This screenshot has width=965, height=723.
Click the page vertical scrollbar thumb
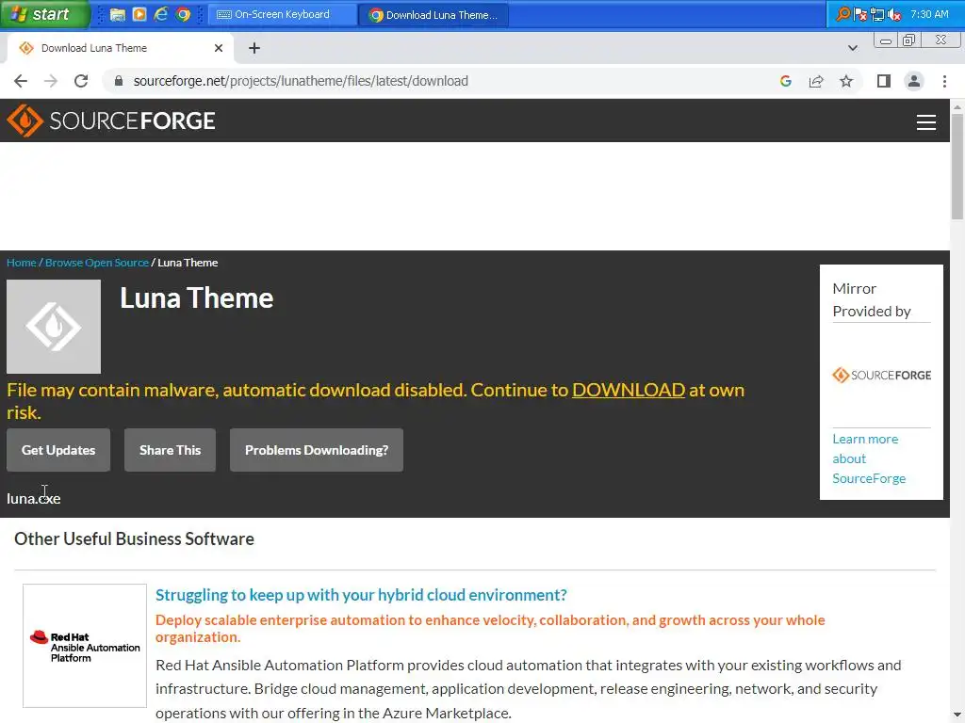click(957, 166)
